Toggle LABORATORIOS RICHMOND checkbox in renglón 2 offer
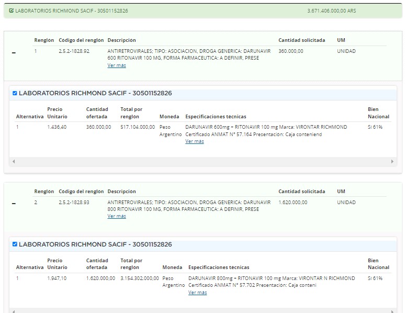405x313 pixels. point(15,244)
